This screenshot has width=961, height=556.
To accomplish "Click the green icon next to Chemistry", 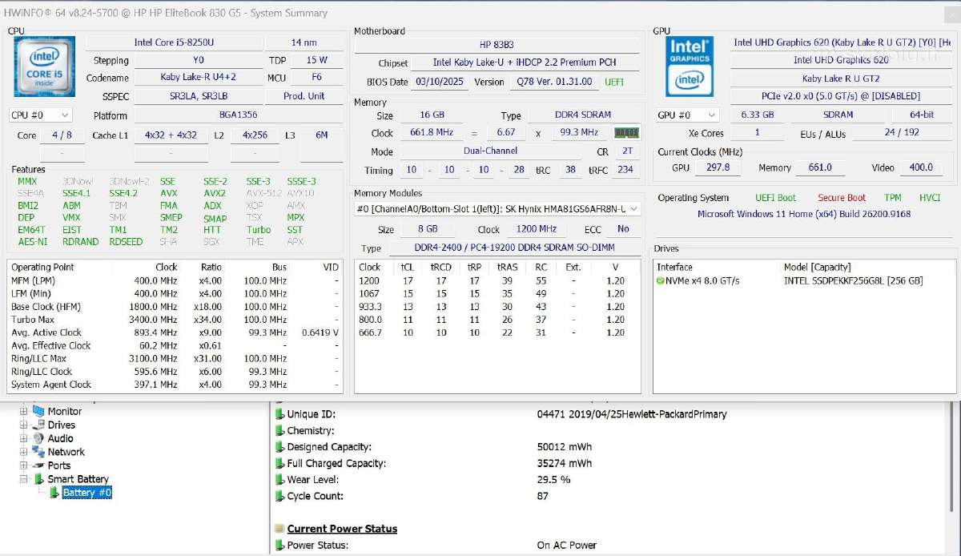I will coord(279,431).
